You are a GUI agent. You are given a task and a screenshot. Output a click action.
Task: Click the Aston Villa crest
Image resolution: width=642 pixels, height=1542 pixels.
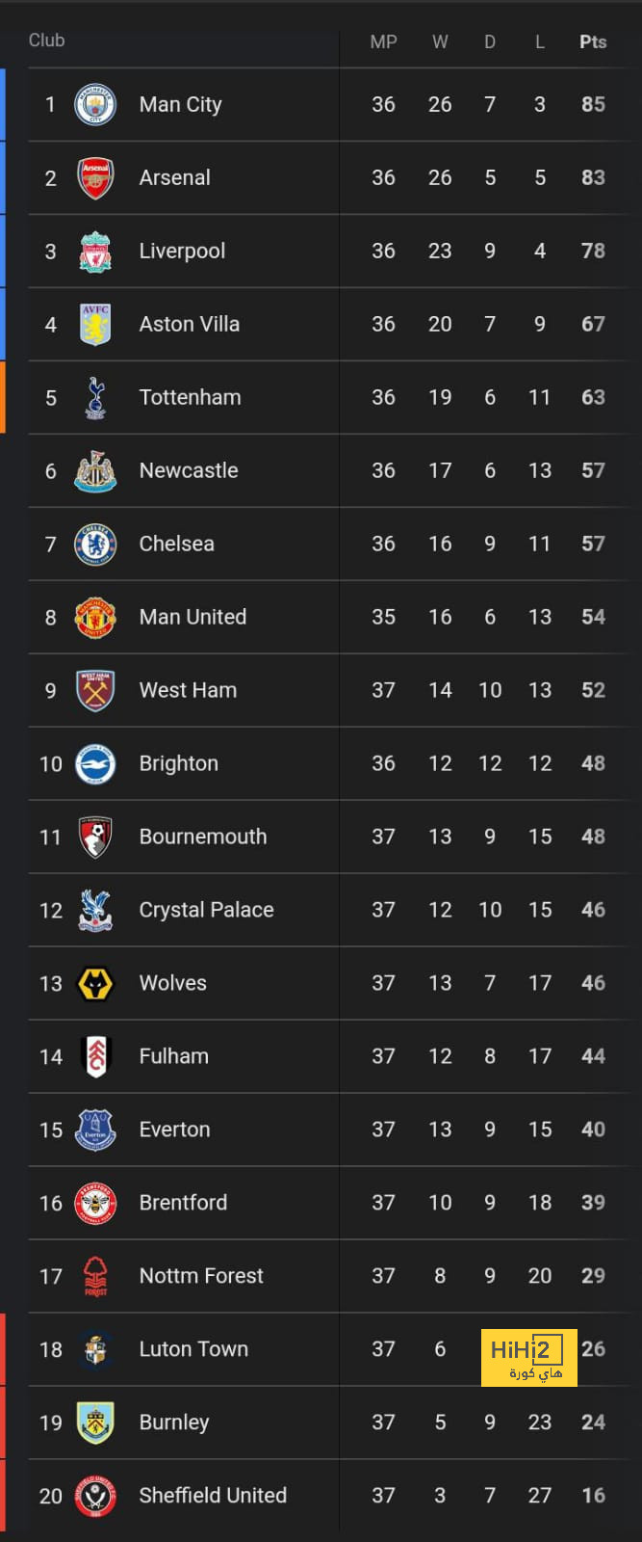point(95,324)
